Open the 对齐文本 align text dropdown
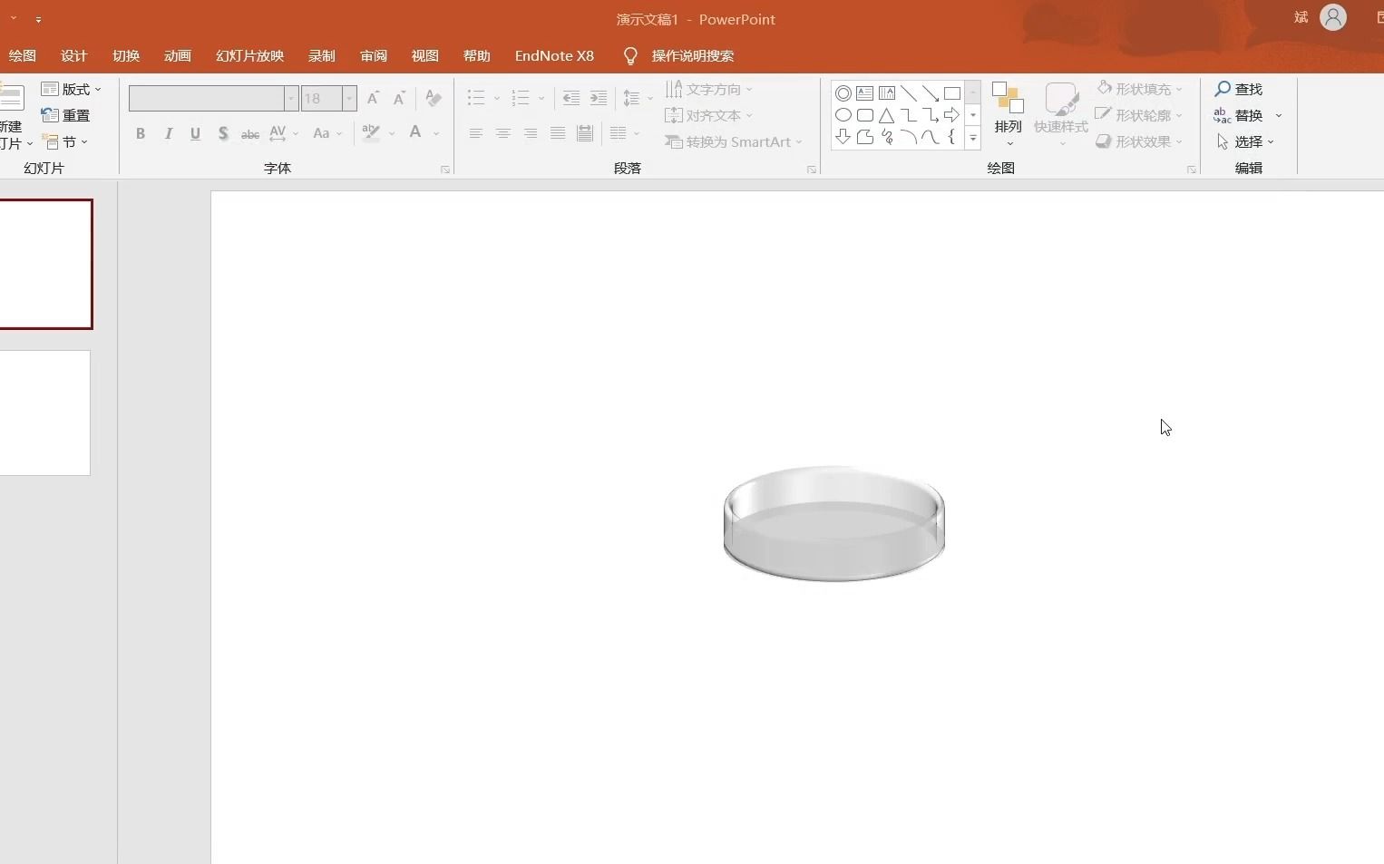This screenshot has height=864, width=1384. tap(709, 115)
